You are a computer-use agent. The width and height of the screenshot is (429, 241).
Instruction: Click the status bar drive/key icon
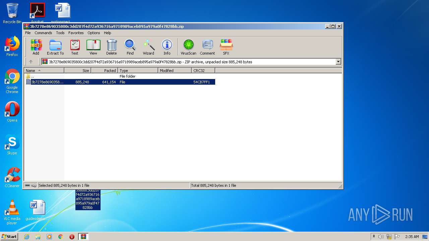(31, 185)
